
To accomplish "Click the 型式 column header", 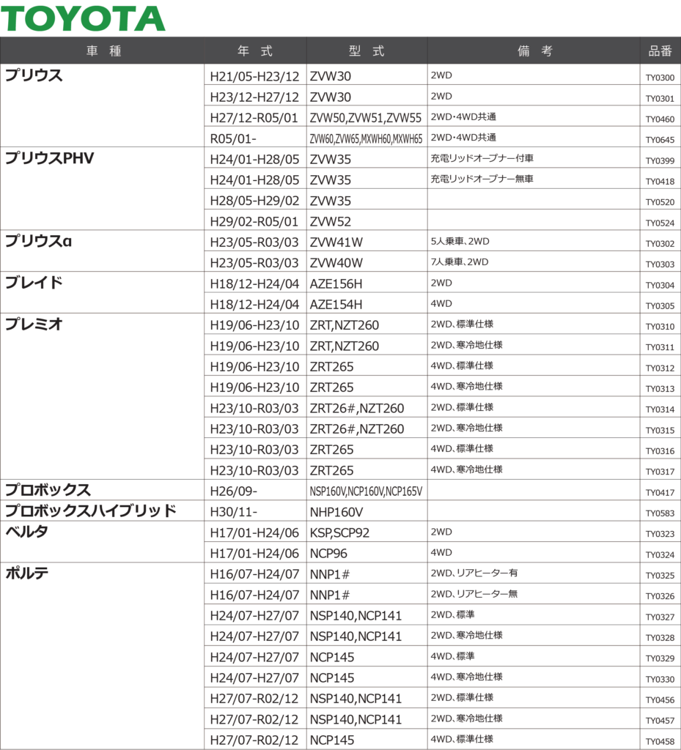I will [x=366, y=51].
